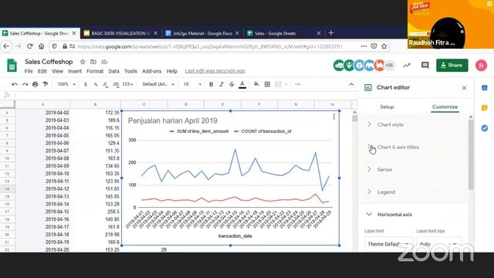Open the View menu
Image resolution: width=494 pixels, height=278 pixels.
point(57,71)
